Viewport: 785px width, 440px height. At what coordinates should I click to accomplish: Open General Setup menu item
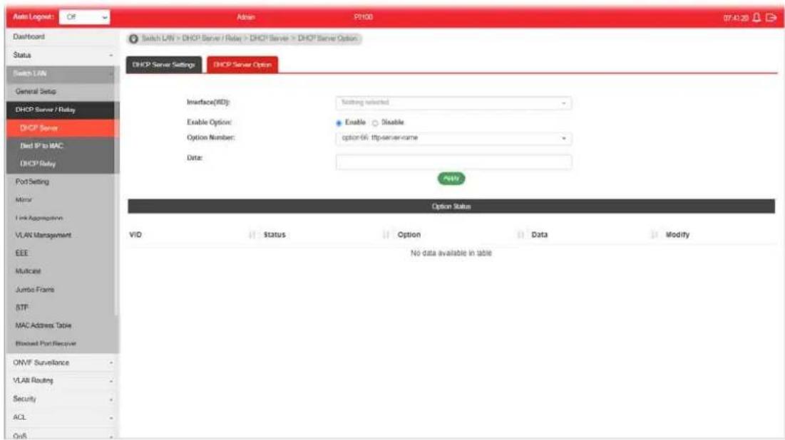coord(61,92)
